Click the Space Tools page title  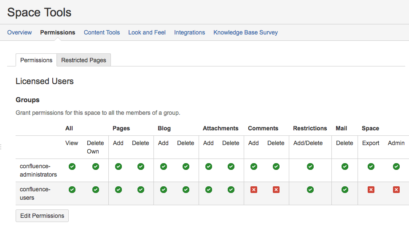39,12
